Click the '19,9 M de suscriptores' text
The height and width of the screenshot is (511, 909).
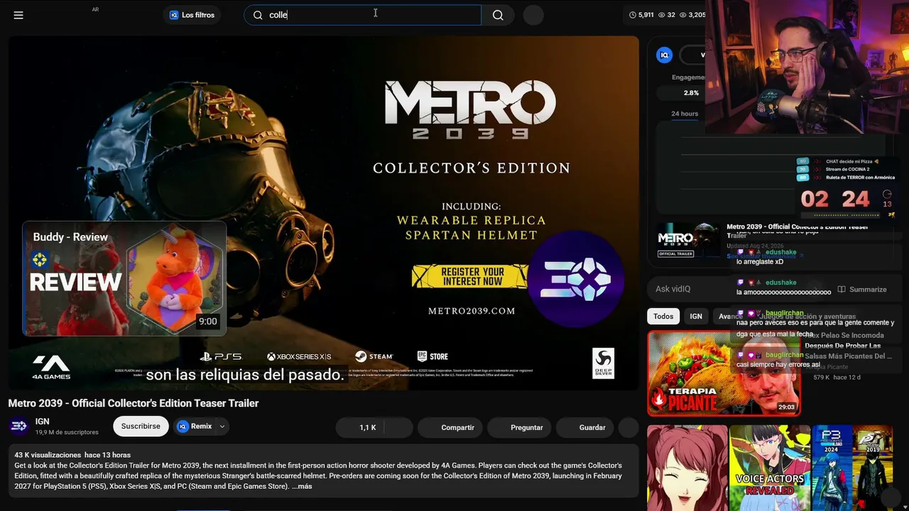point(67,432)
